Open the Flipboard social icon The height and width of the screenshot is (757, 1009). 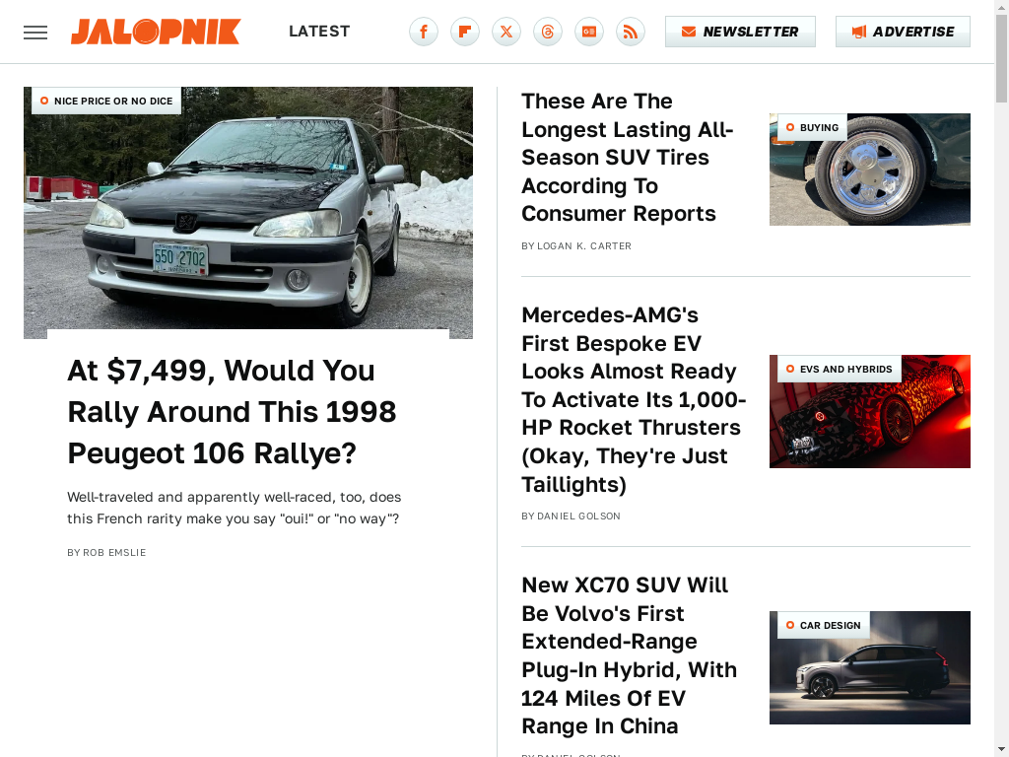(465, 32)
